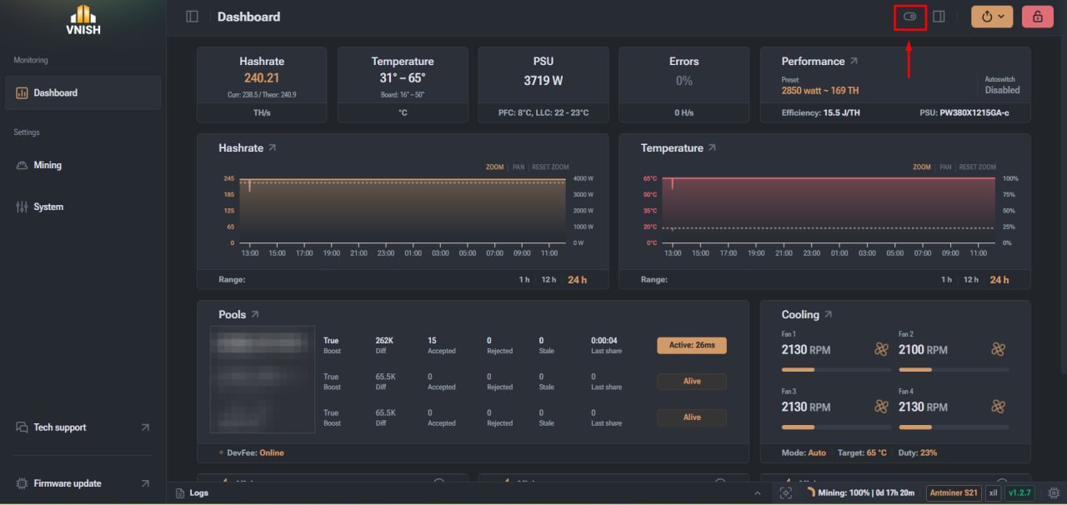Click RESET ZOOM on Hashrate chart
This screenshot has height=505, width=1067.
550,167
